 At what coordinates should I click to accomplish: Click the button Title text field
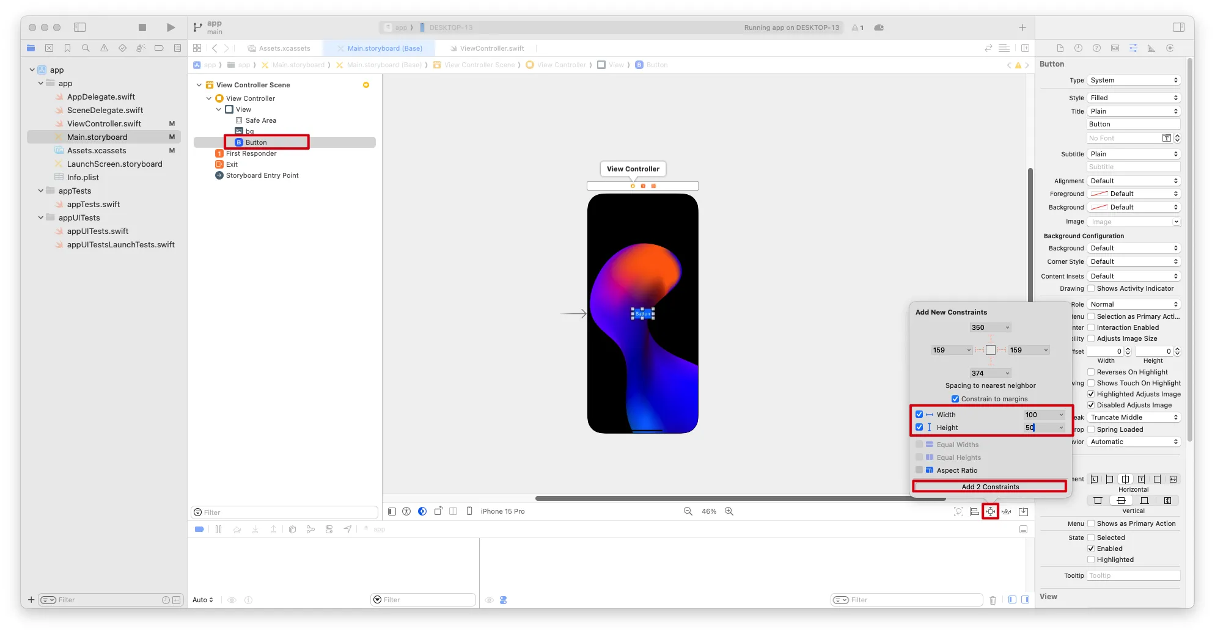(x=1134, y=125)
